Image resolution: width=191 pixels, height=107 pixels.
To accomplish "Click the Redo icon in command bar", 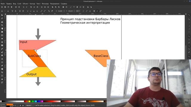I will pyautogui.click(x=27, y=7).
